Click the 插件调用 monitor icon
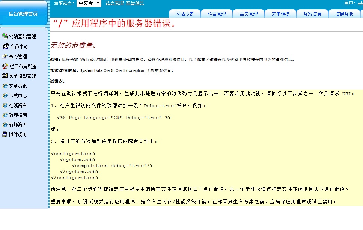The width and height of the screenshot is (363, 230). (5, 134)
